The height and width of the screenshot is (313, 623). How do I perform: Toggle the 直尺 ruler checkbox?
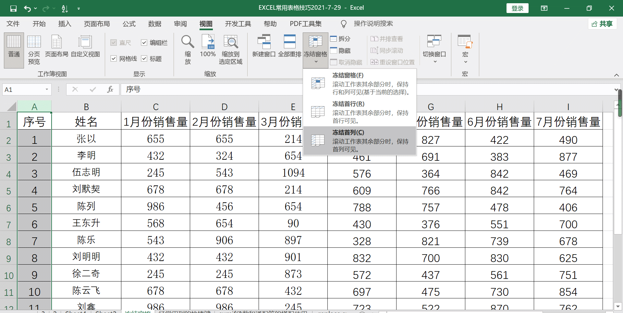[114, 43]
